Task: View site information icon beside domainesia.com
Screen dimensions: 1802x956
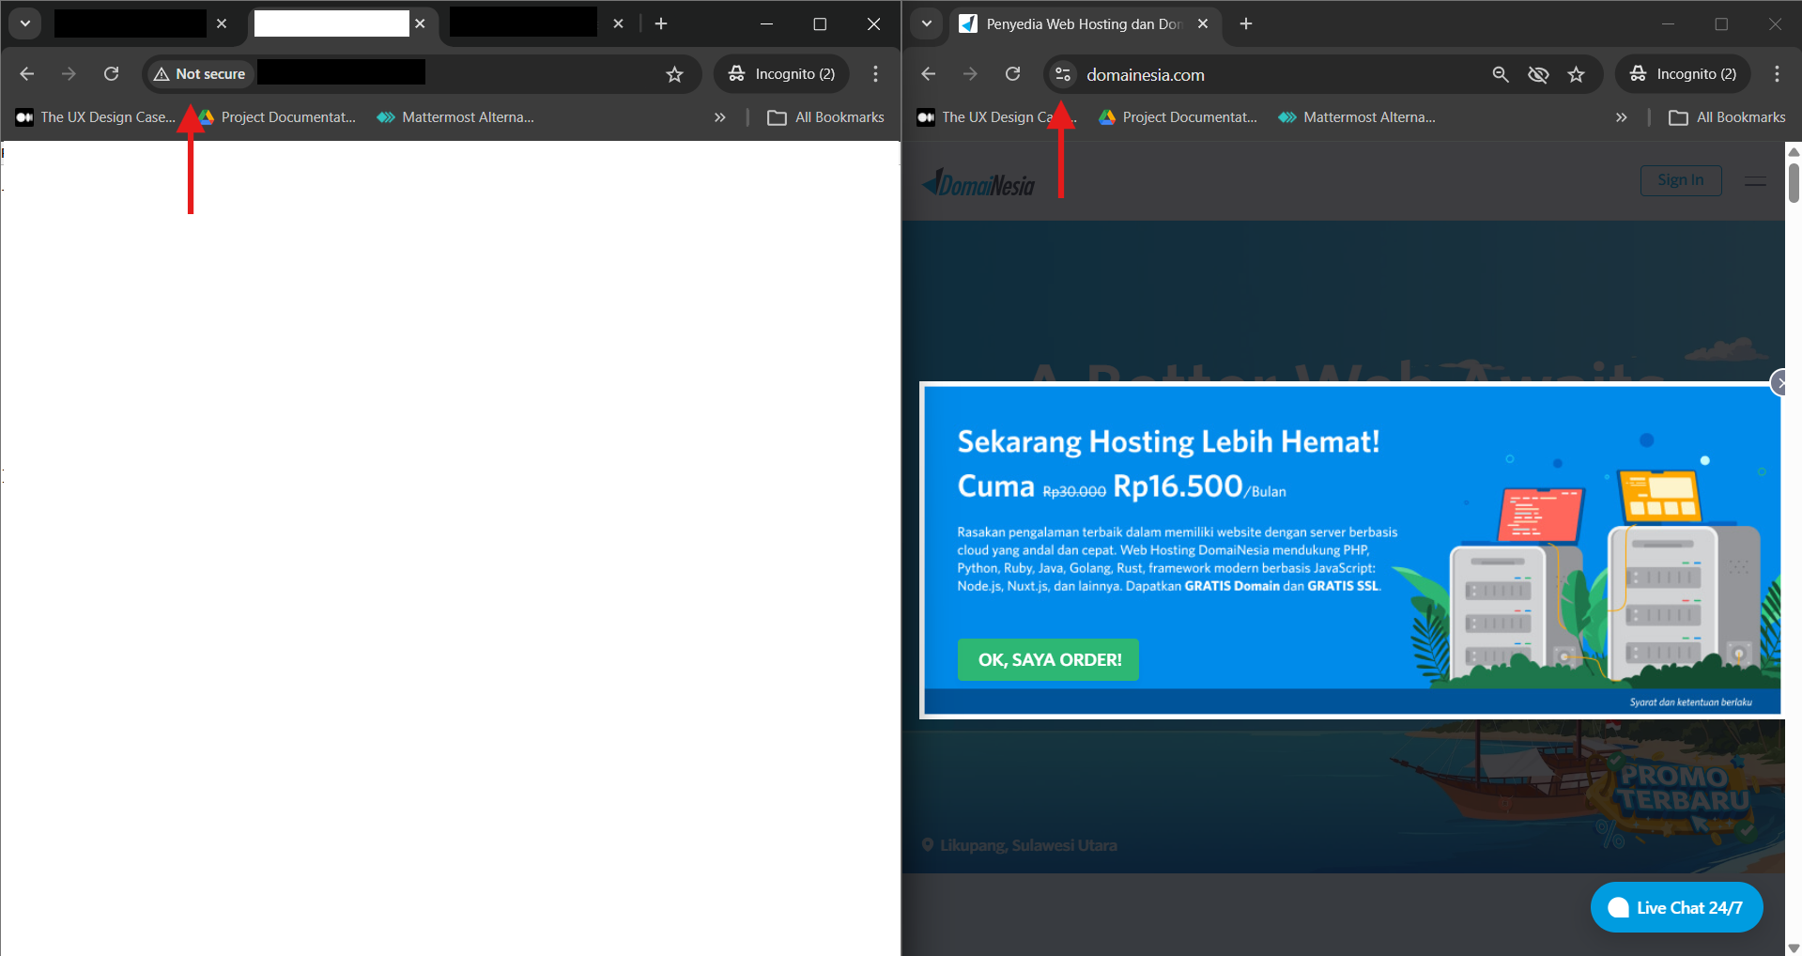Action: pos(1063,74)
